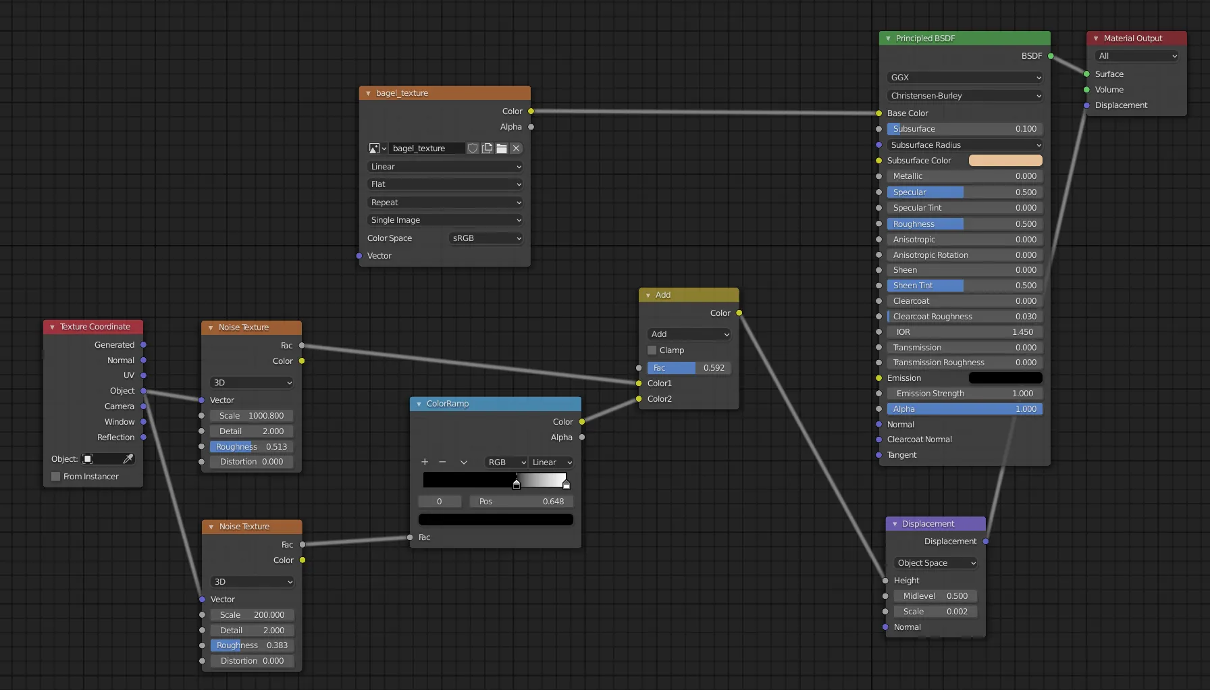Viewport: 1210px width, 690px height.
Task: Click the bagel_texture image name field
Action: [427, 149]
